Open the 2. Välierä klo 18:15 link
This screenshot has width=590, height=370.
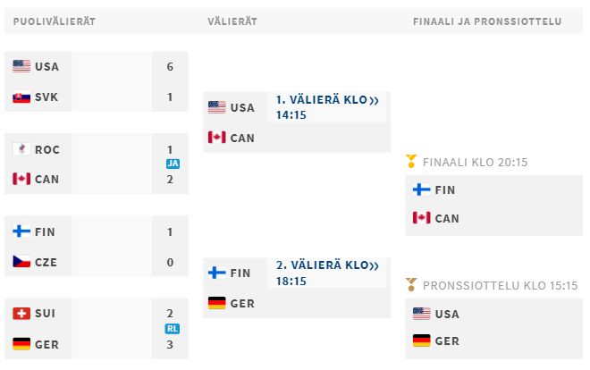pos(326,273)
